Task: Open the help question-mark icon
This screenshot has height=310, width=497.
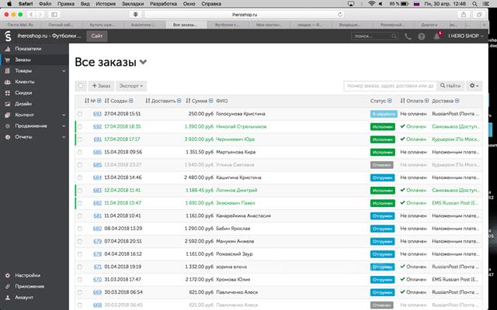Action: pos(421,36)
